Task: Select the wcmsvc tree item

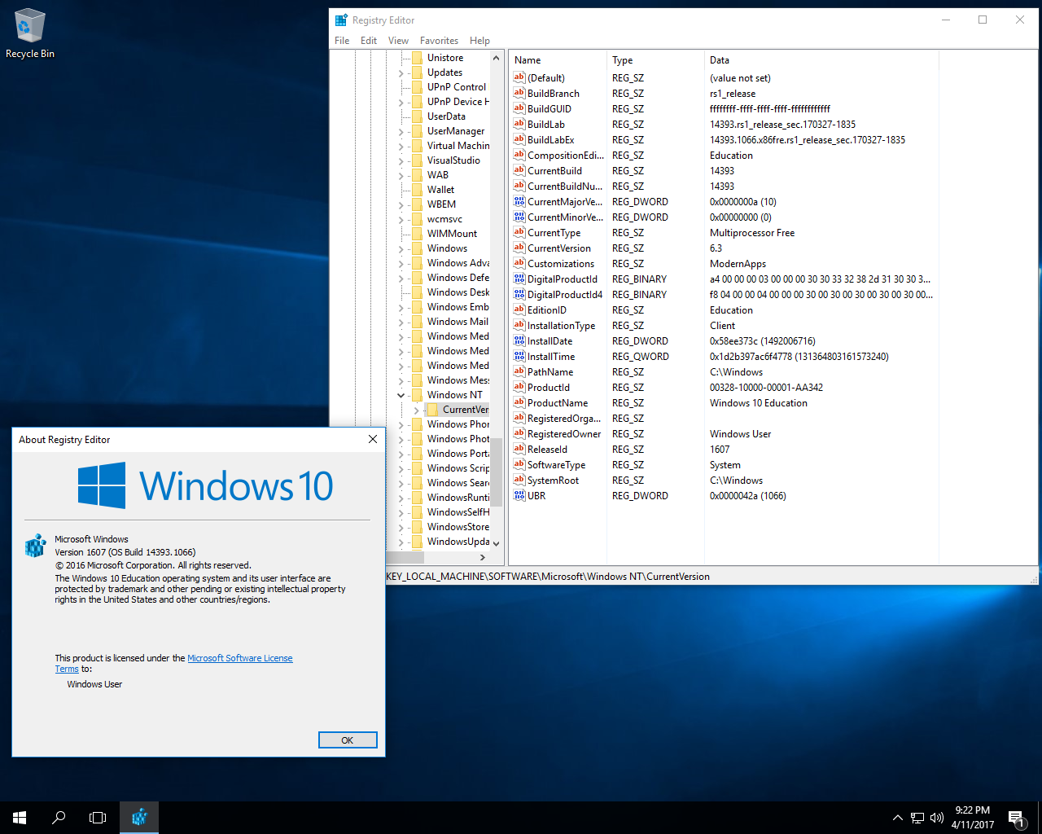Action: (x=444, y=219)
